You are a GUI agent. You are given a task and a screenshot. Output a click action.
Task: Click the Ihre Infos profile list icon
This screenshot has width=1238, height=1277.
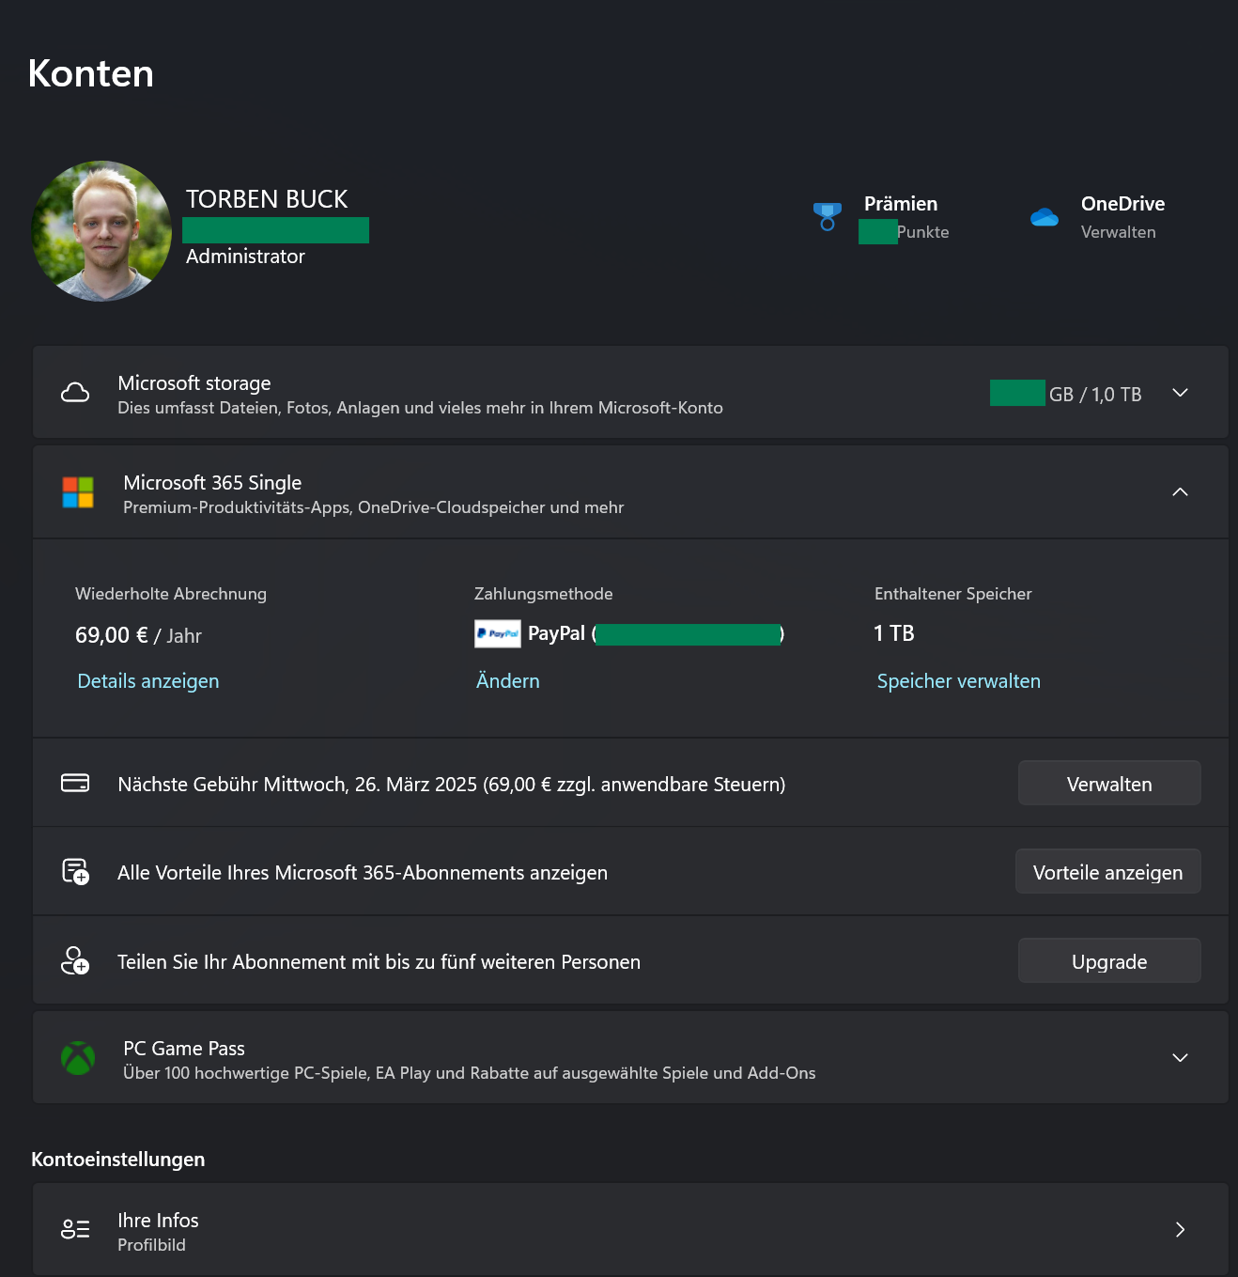(75, 1229)
